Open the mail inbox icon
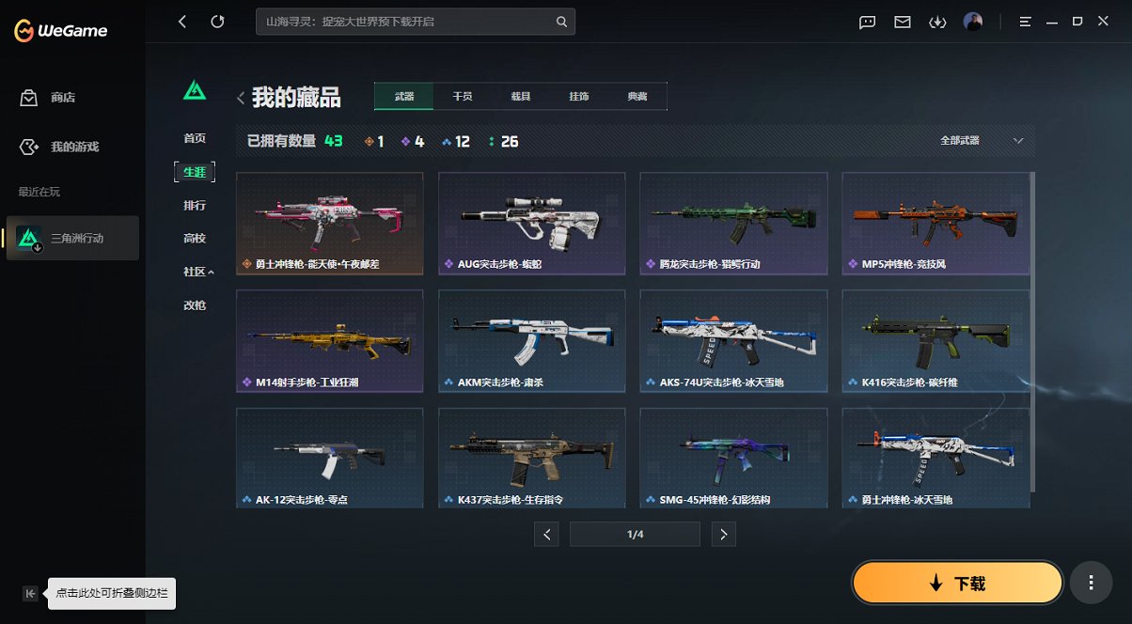 pos(903,22)
